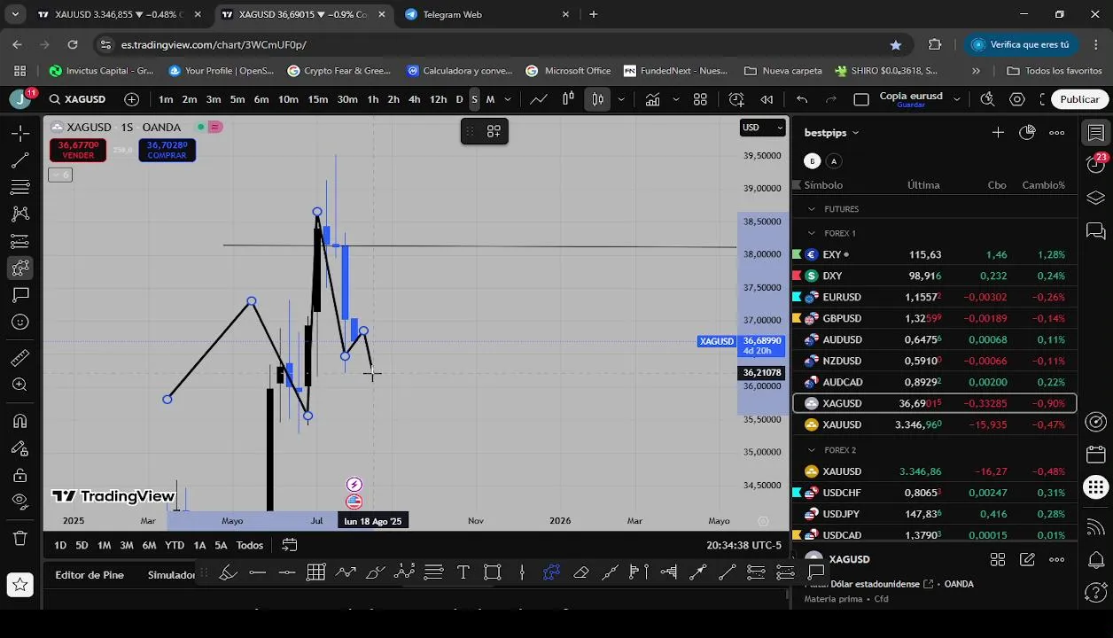Select the 6M date range

tap(149, 545)
